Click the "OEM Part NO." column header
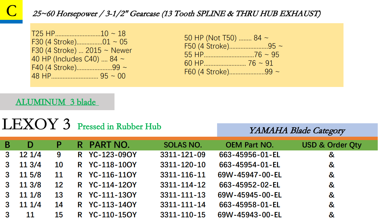This screenshot has width=378, height=220. (250, 145)
